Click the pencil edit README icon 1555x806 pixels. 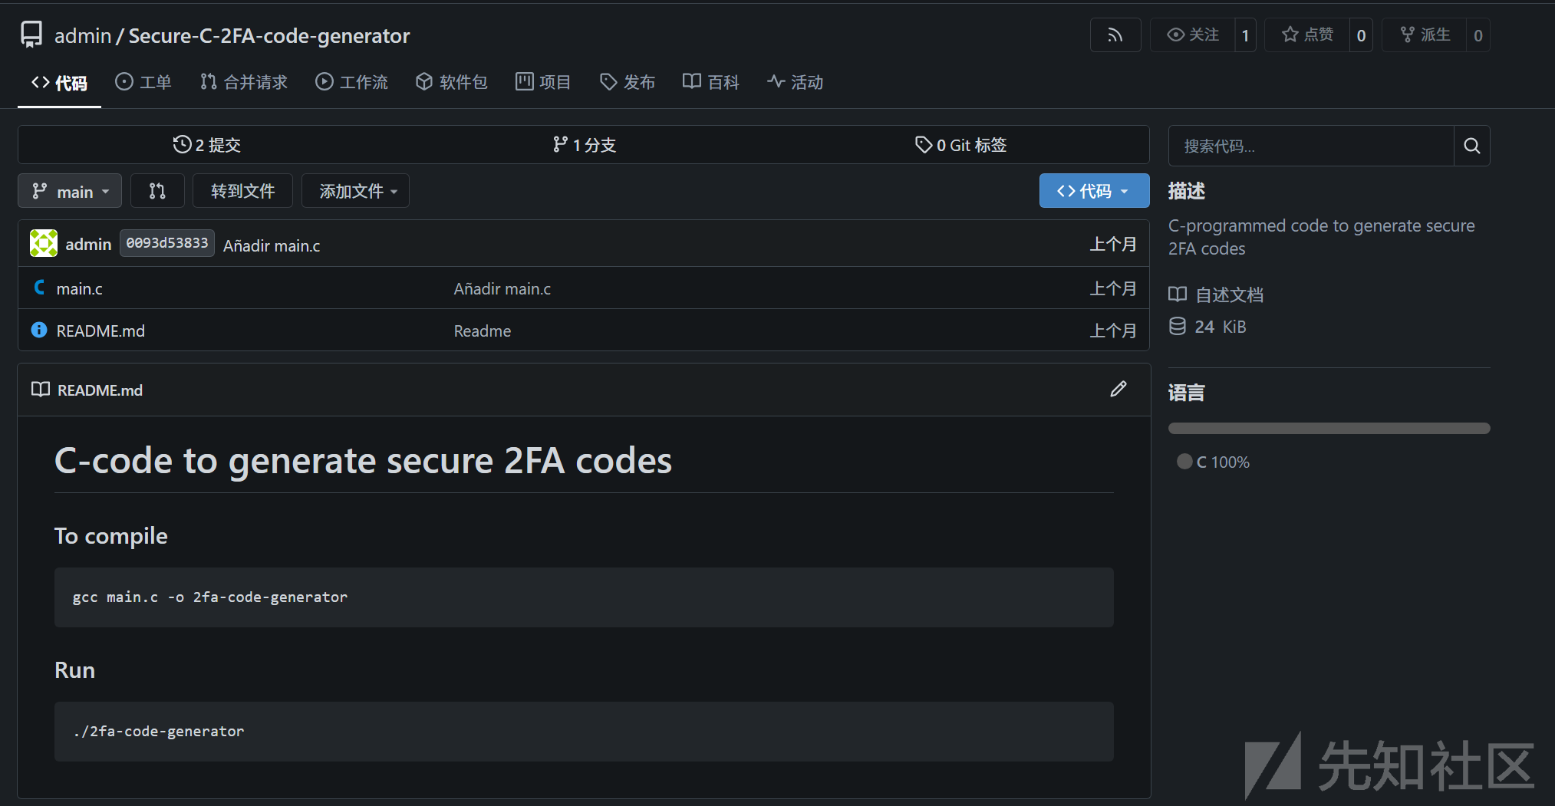(1118, 390)
